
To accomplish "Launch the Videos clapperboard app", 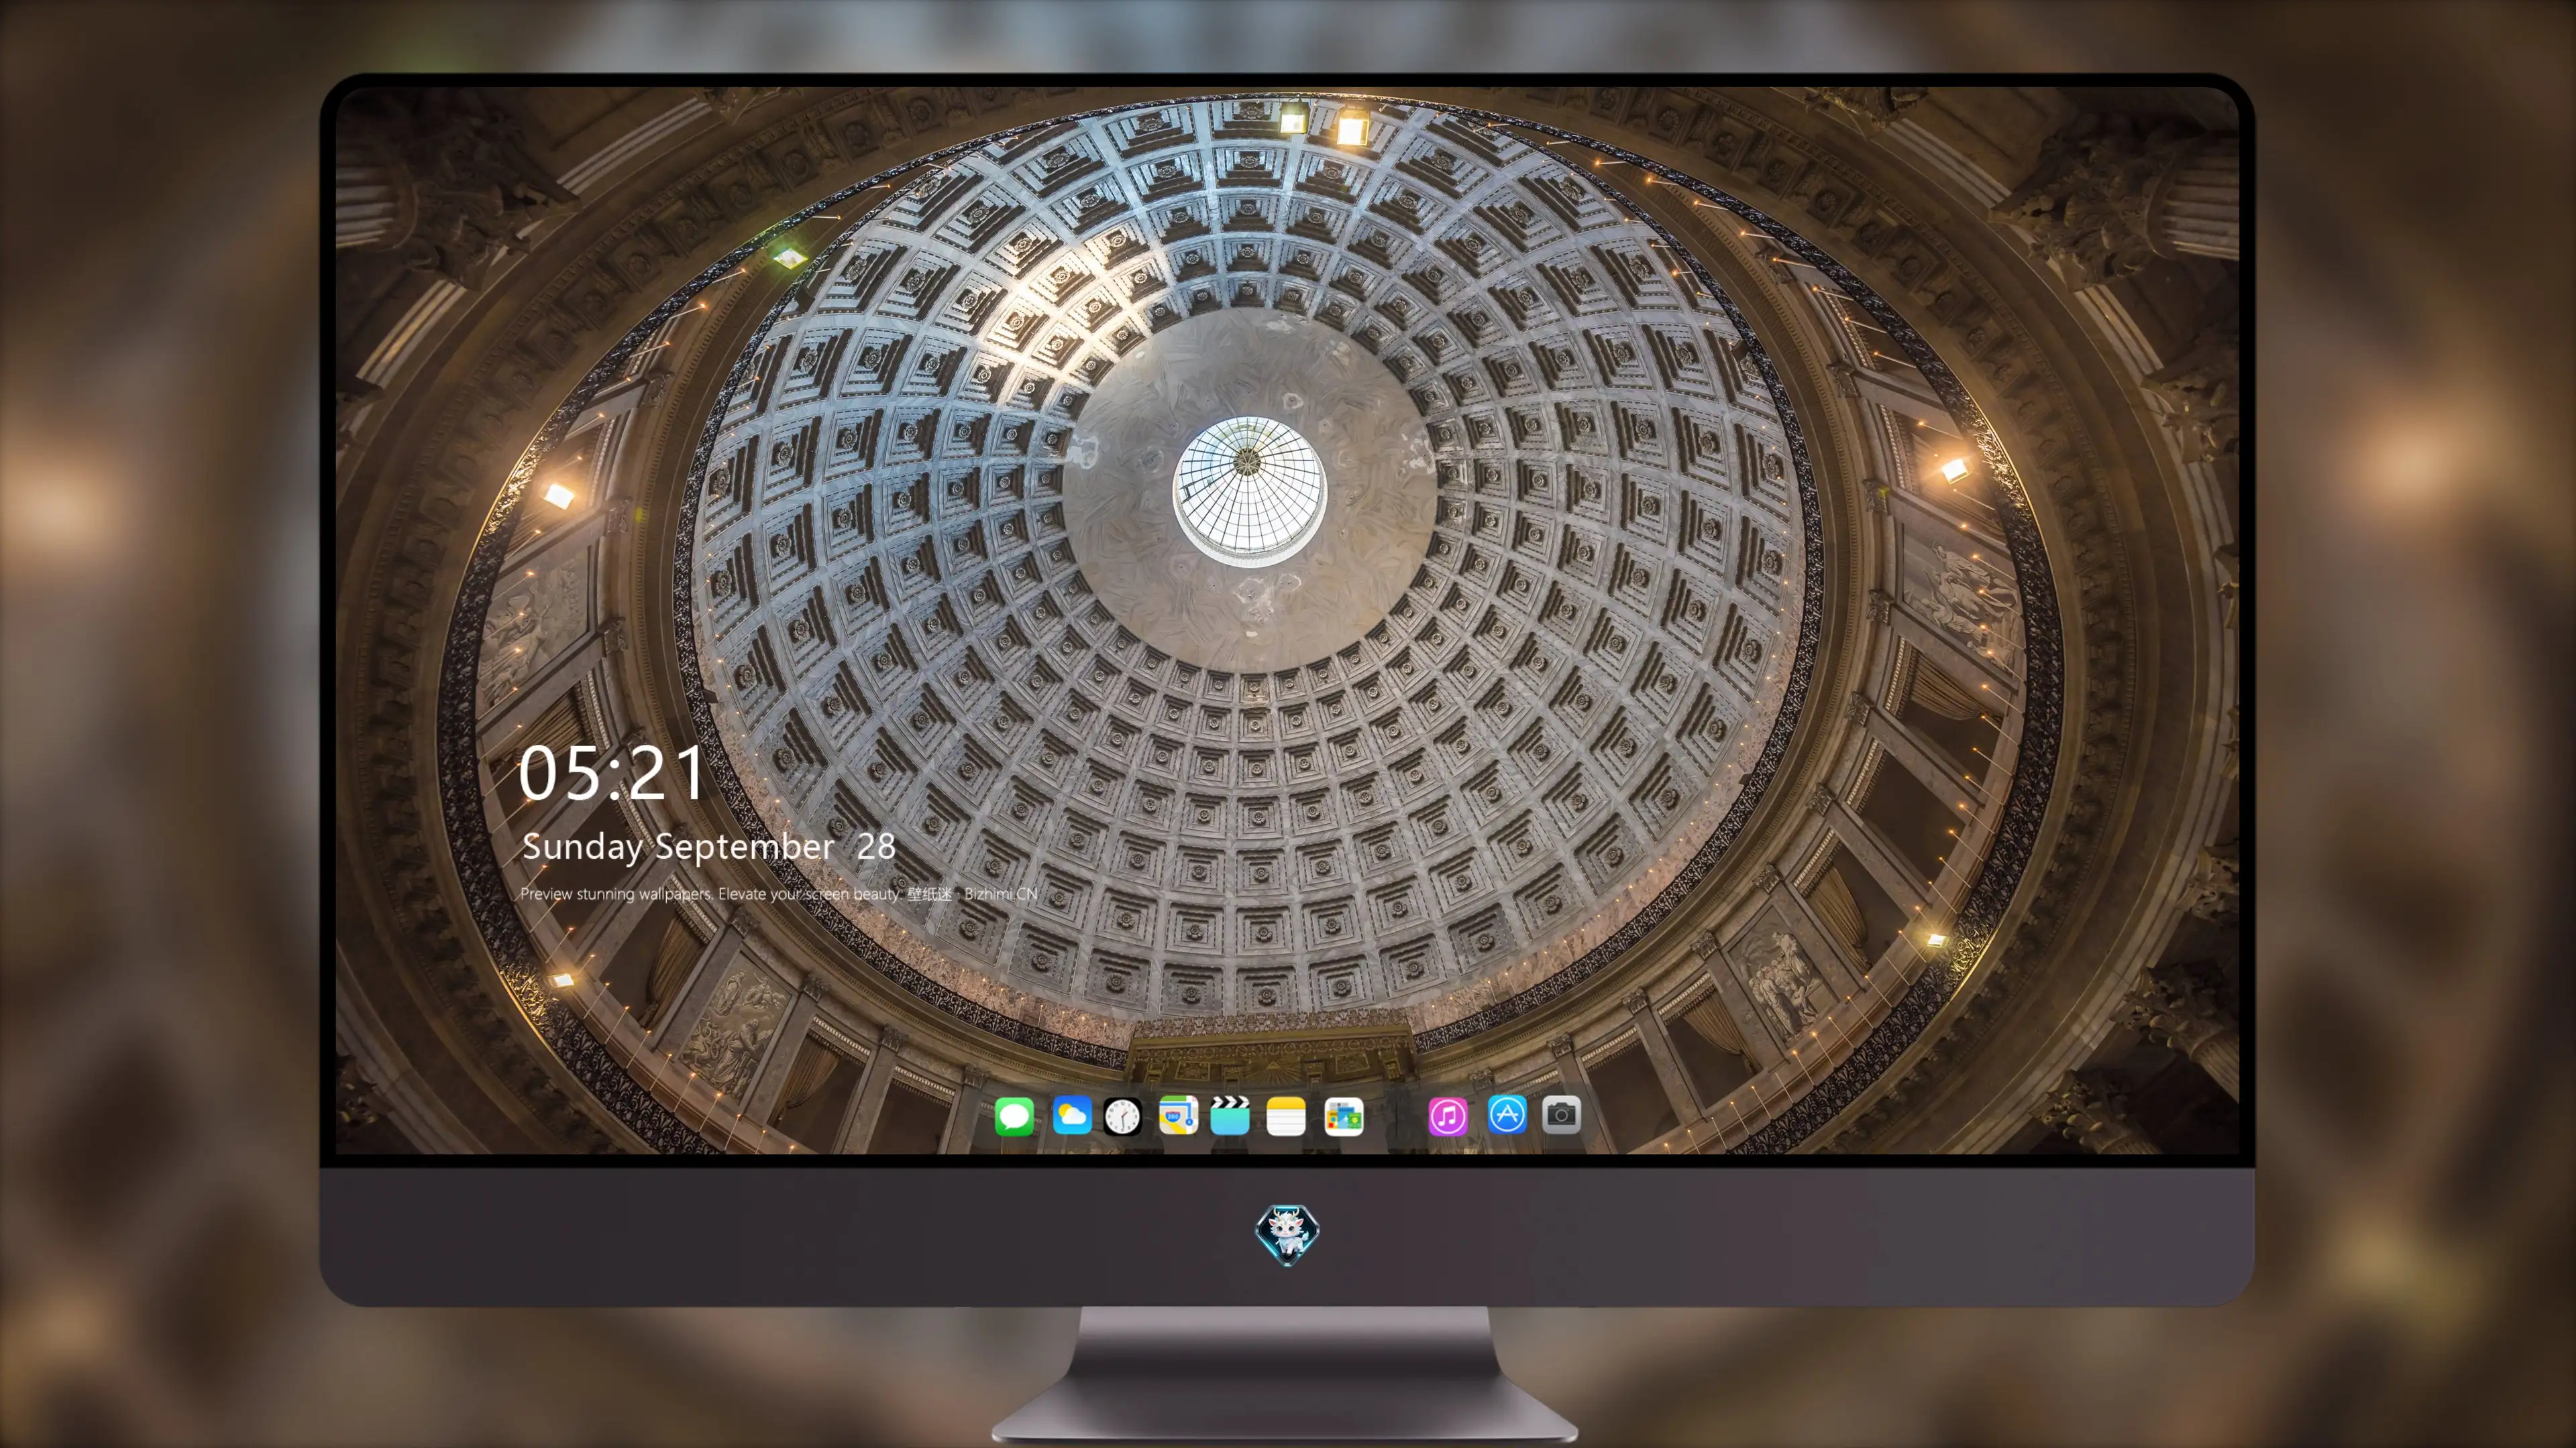I will click(1230, 1115).
